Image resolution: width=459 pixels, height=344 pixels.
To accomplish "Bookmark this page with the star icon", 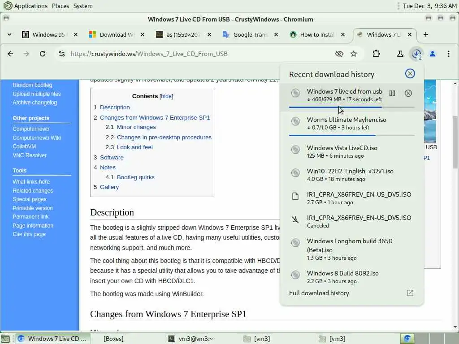I will (354, 54).
